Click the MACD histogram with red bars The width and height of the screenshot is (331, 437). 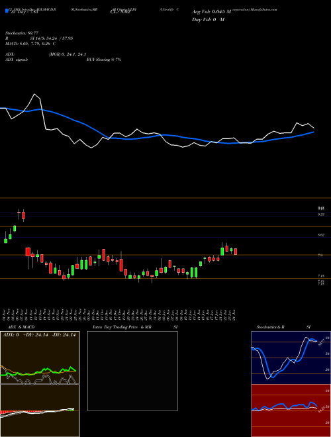[40, 411]
